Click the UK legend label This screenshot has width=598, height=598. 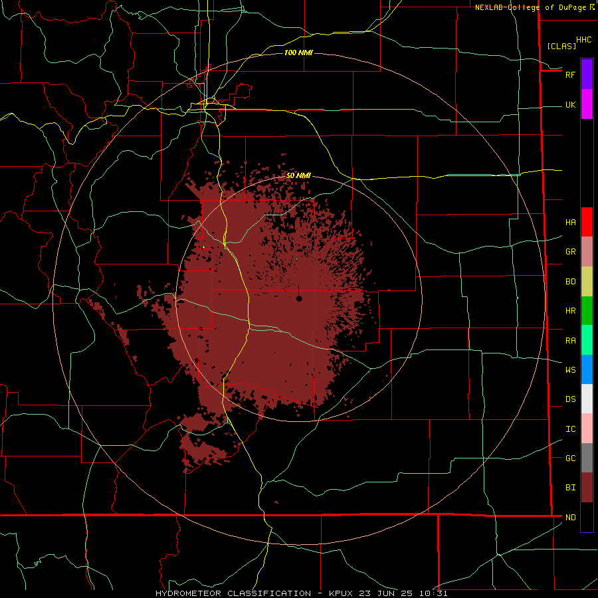[570, 104]
